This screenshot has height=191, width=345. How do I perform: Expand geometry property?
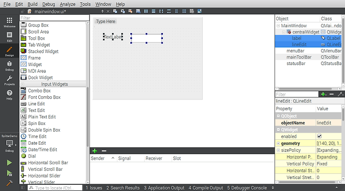(x=278, y=143)
